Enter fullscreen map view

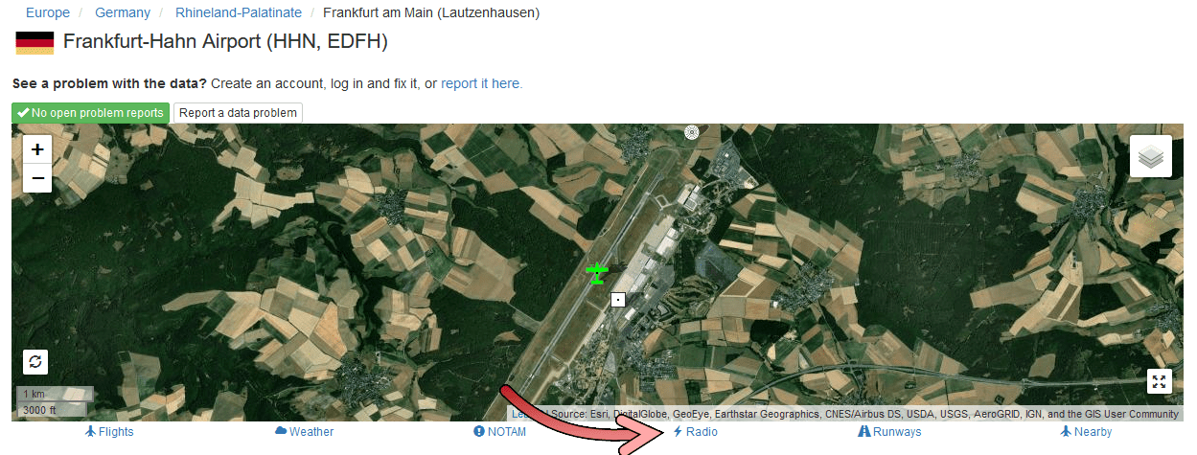pos(1160,382)
